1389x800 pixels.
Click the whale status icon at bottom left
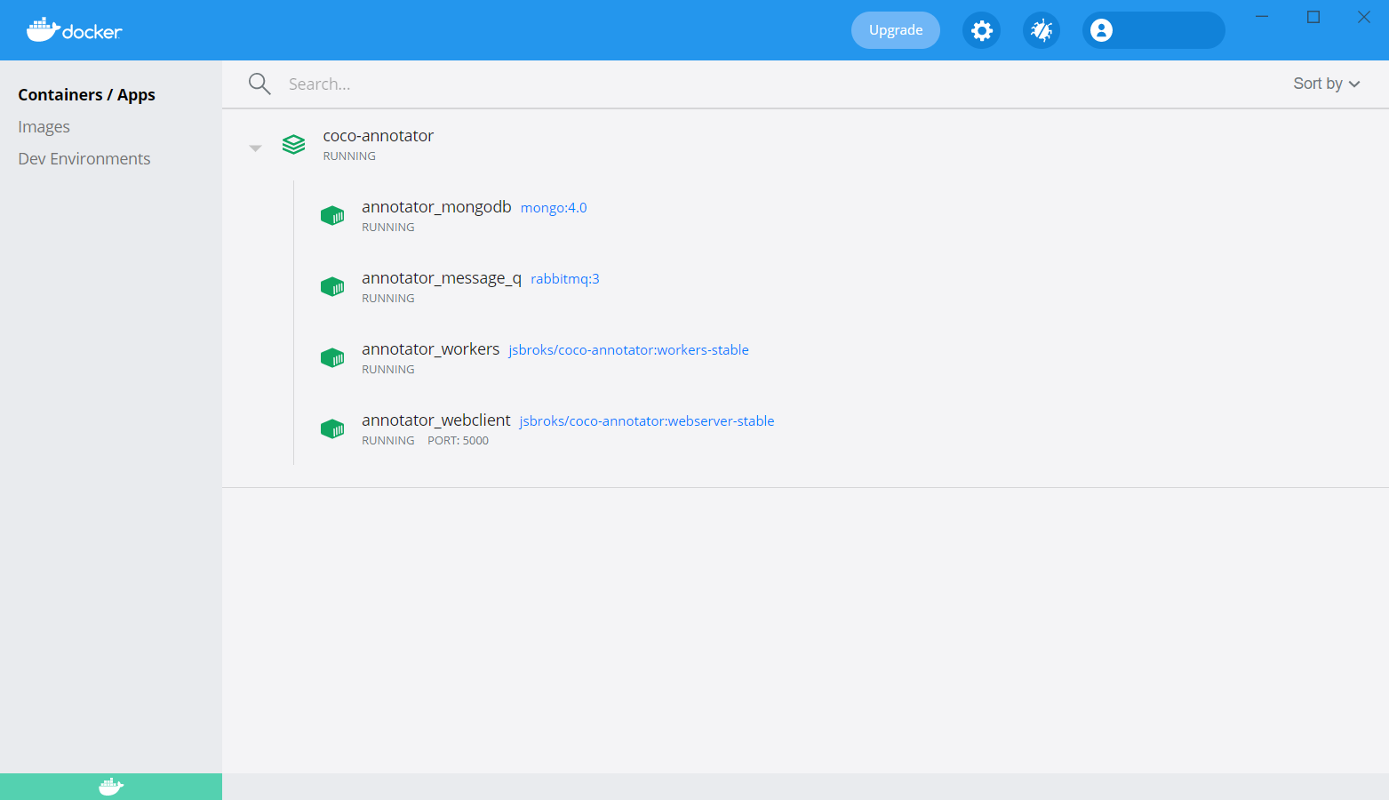(x=111, y=787)
